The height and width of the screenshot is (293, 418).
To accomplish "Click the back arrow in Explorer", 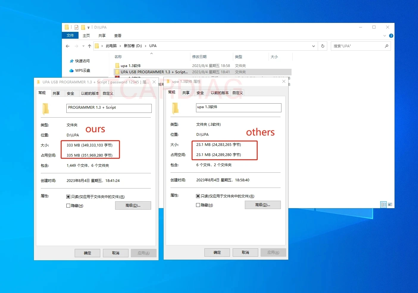I will (x=68, y=46).
